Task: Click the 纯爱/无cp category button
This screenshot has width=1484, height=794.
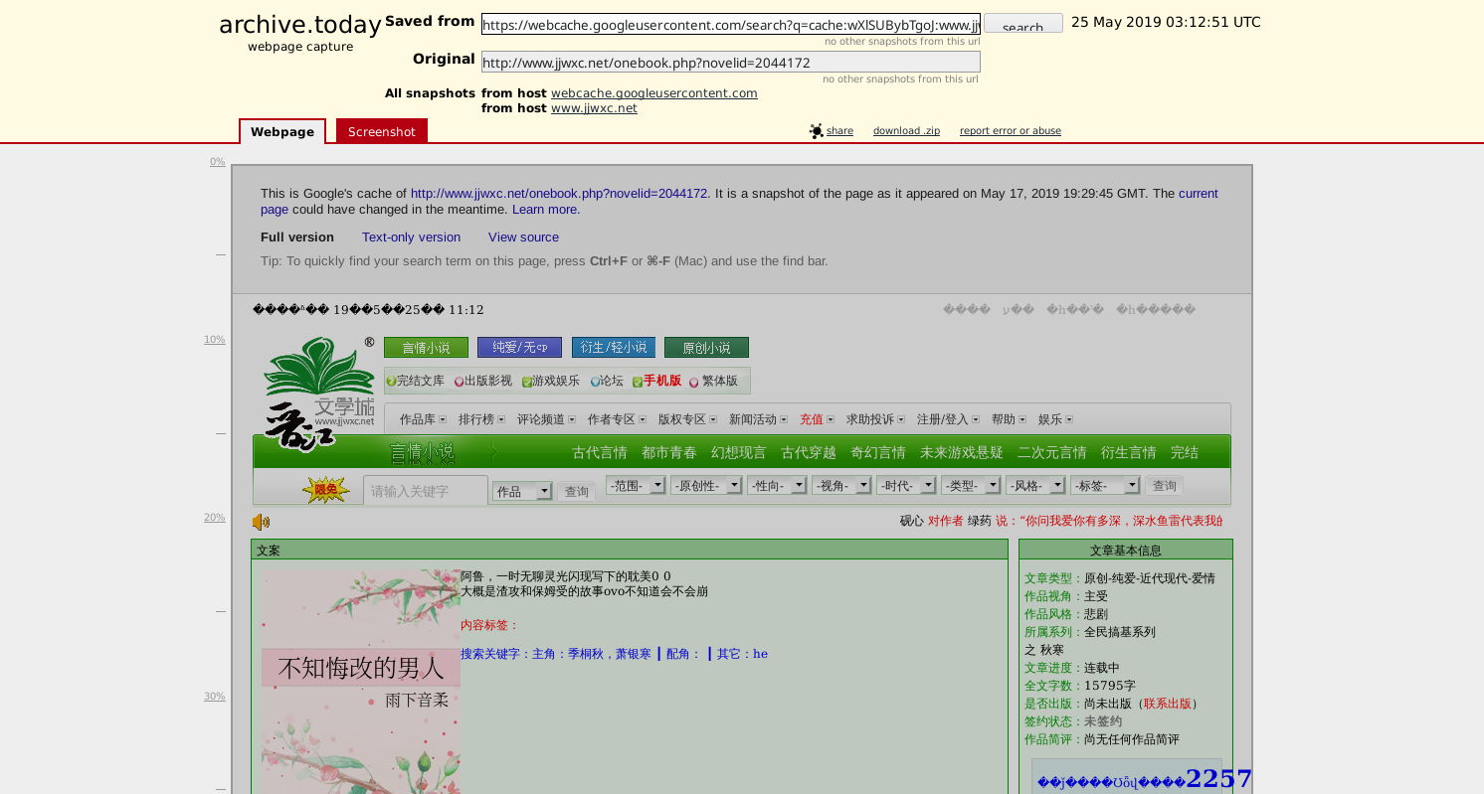Action: (519, 348)
